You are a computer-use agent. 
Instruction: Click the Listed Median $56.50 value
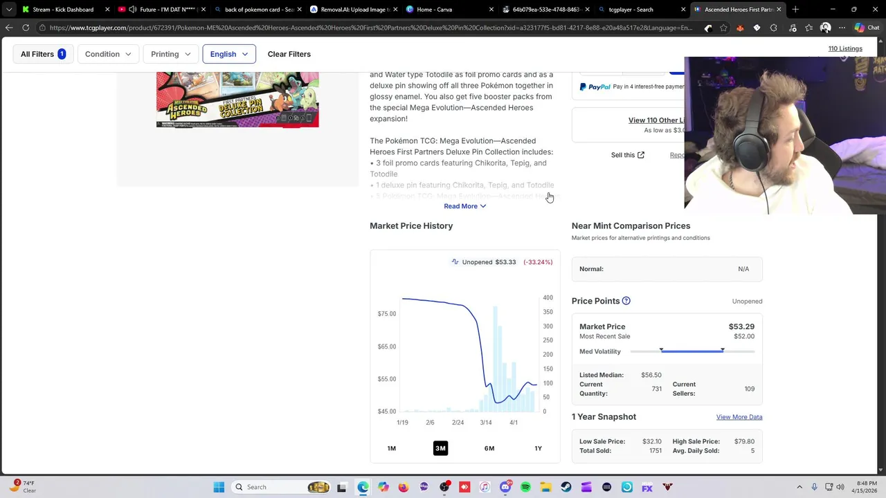pos(651,375)
